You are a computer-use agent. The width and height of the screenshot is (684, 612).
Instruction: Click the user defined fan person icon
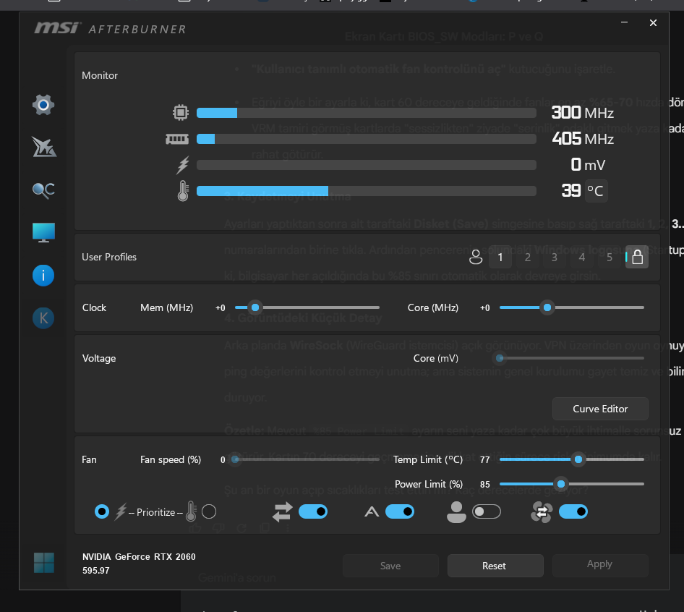pos(456,511)
